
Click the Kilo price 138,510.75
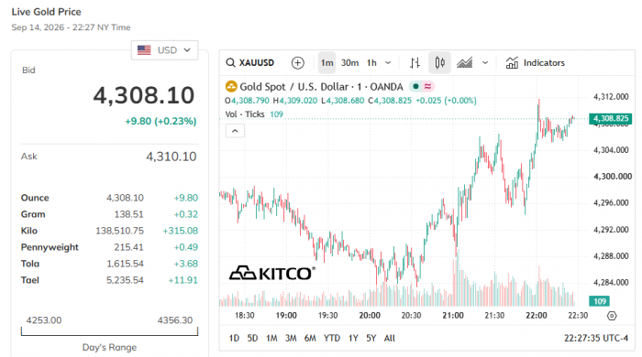click(119, 231)
